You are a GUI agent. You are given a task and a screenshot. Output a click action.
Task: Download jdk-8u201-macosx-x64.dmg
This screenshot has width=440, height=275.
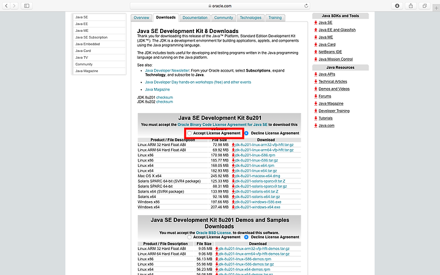pos(257,176)
